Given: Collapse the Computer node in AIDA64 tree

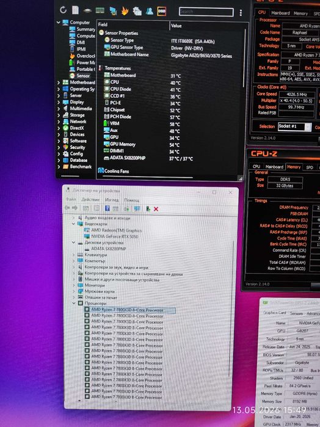Looking at the screenshot, I should click(59, 23).
